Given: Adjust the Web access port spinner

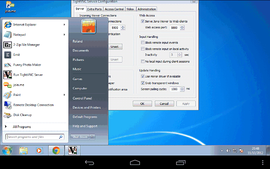Looking at the screenshot, I should 182,27.
